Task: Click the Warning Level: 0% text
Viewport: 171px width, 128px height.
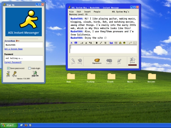Action: pos(78,14)
